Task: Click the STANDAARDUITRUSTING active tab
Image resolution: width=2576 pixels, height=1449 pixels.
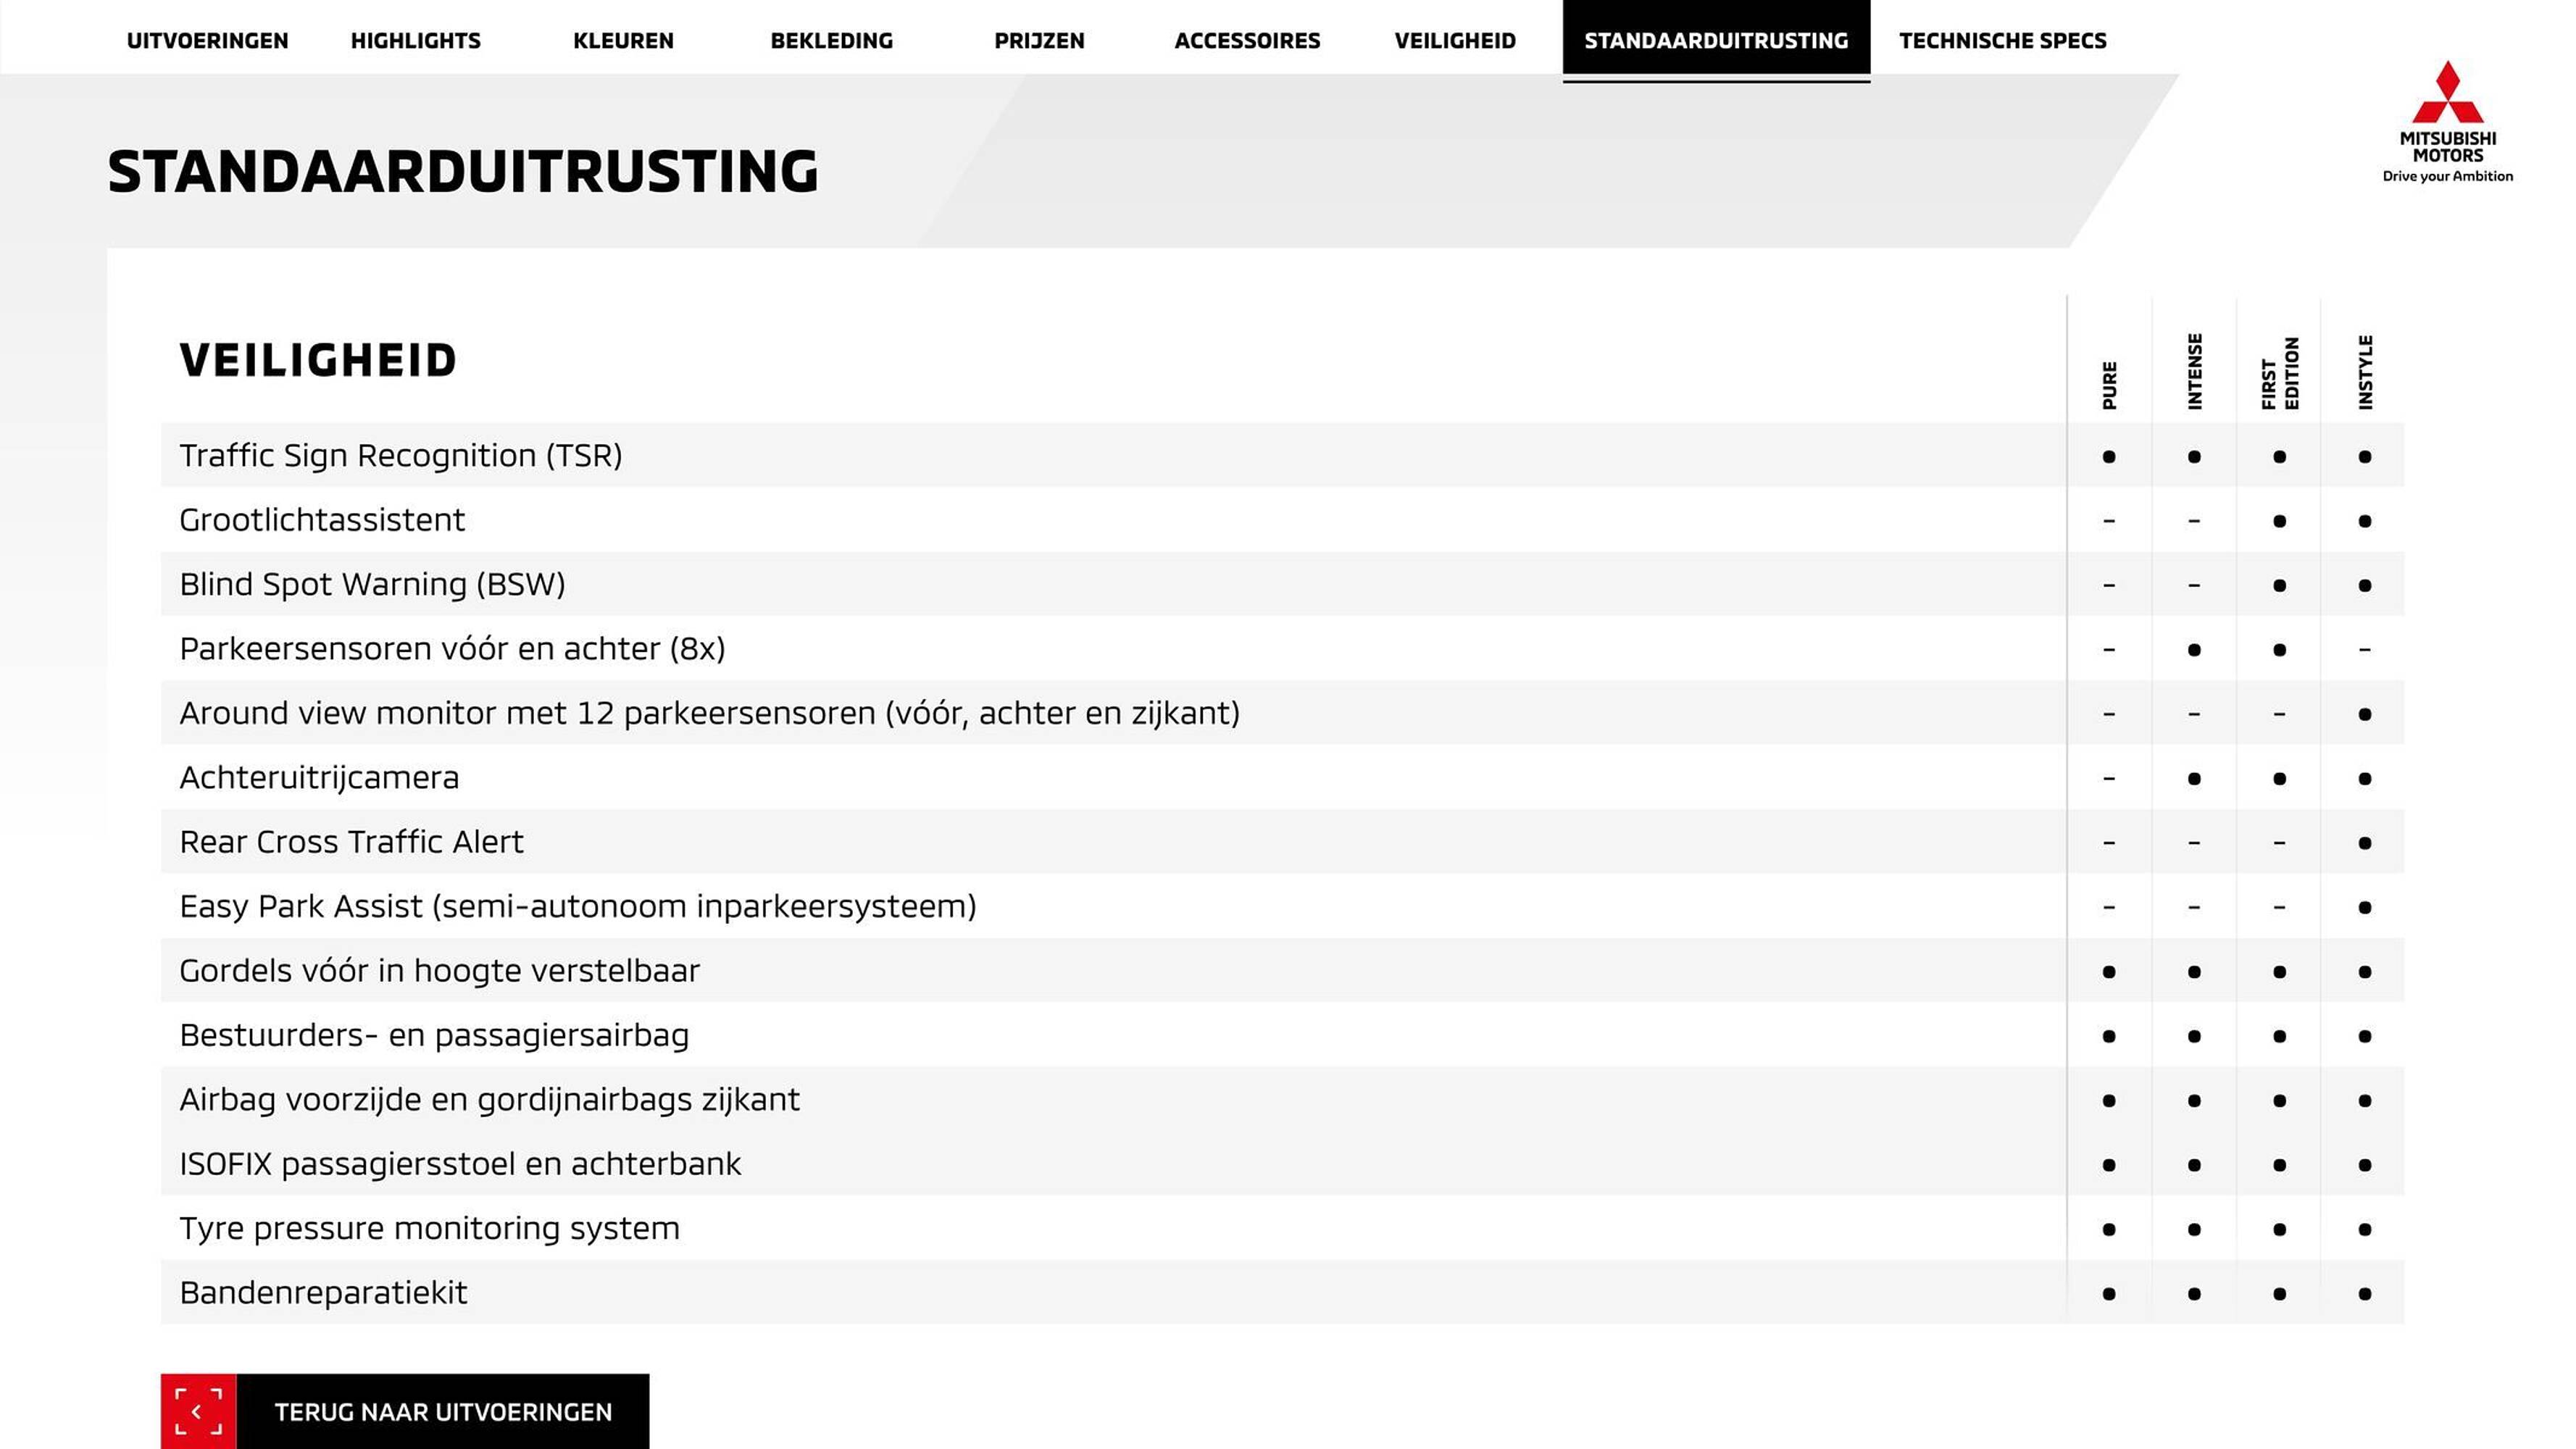Action: pos(1714,39)
